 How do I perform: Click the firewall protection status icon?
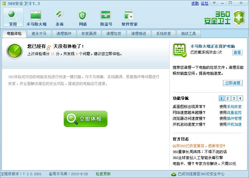(180, 50)
